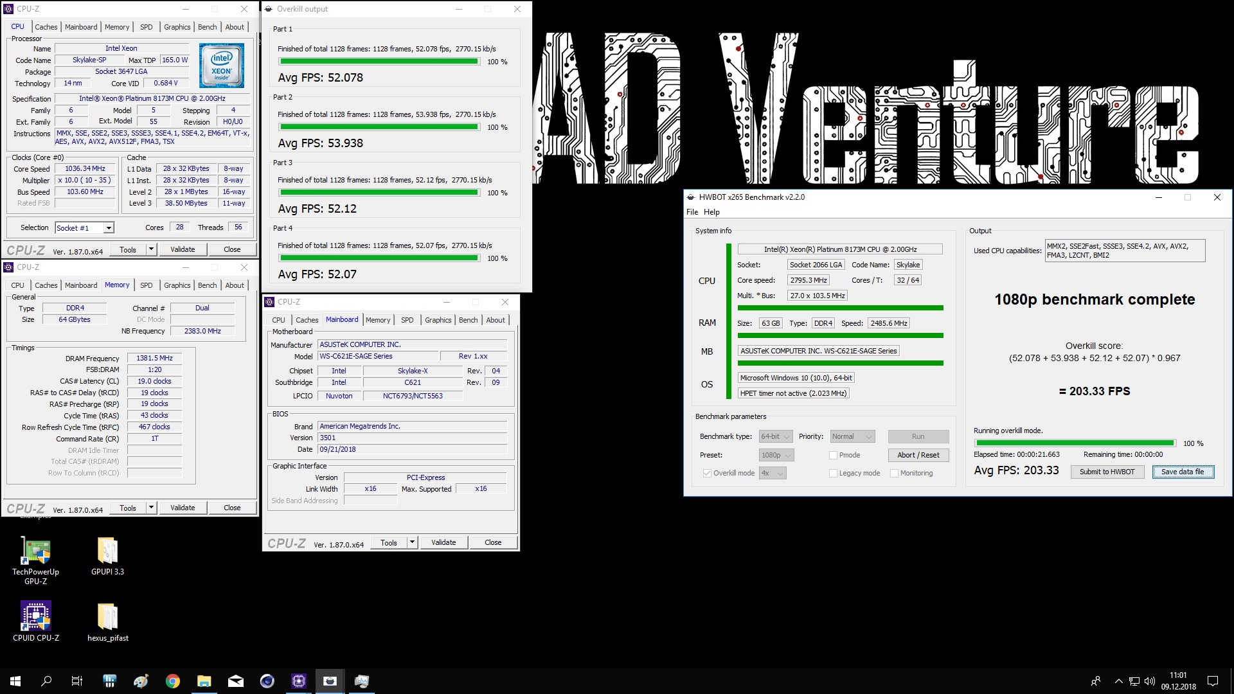This screenshot has width=1234, height=694.
Task: Open the blue bar-chart taskbar icon
Action: [109, 681]
